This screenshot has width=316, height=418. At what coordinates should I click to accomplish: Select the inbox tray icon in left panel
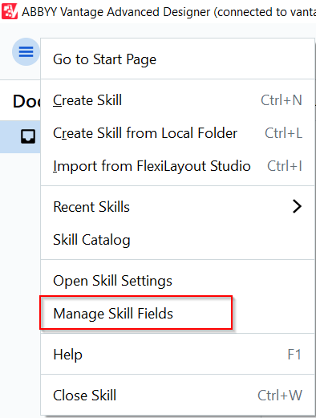click(x=28, y=136)
